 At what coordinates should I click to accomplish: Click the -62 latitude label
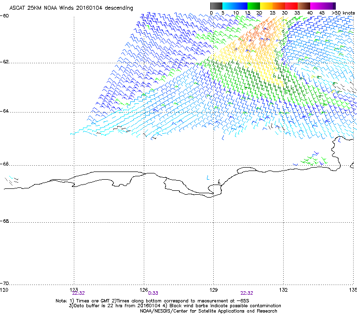(x=4, y=62)
